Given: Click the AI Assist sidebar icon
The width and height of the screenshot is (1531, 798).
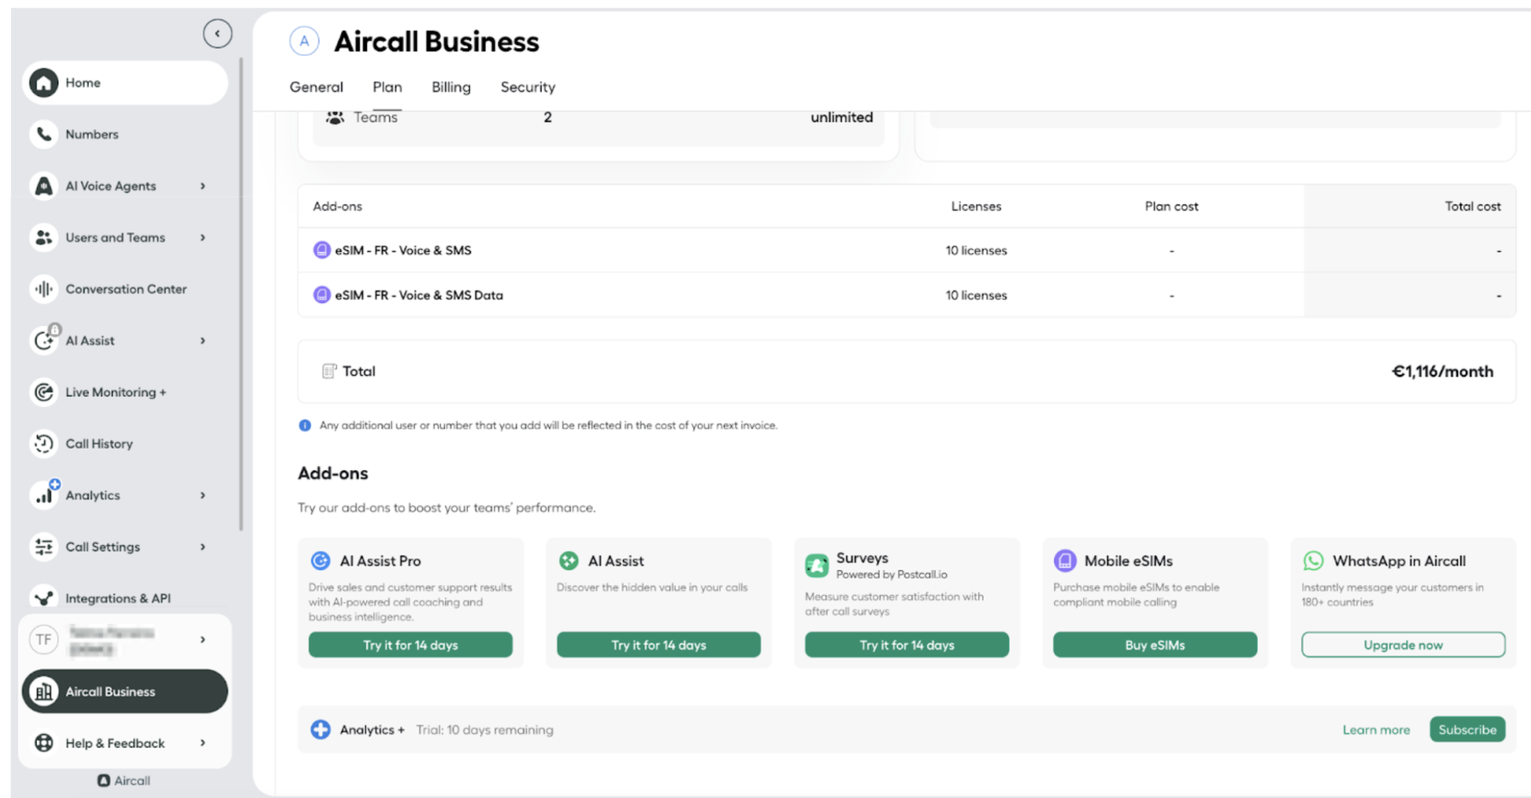Looking at the screenshot, I should click(44, 341).
